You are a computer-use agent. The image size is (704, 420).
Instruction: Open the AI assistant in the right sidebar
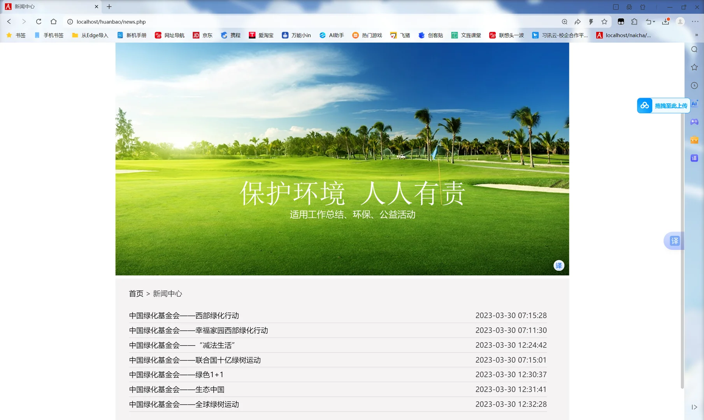click(x=694, y=104)
